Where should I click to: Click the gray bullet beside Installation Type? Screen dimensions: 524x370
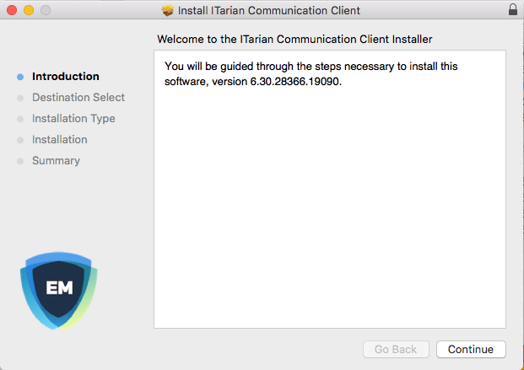pos(20,119)
